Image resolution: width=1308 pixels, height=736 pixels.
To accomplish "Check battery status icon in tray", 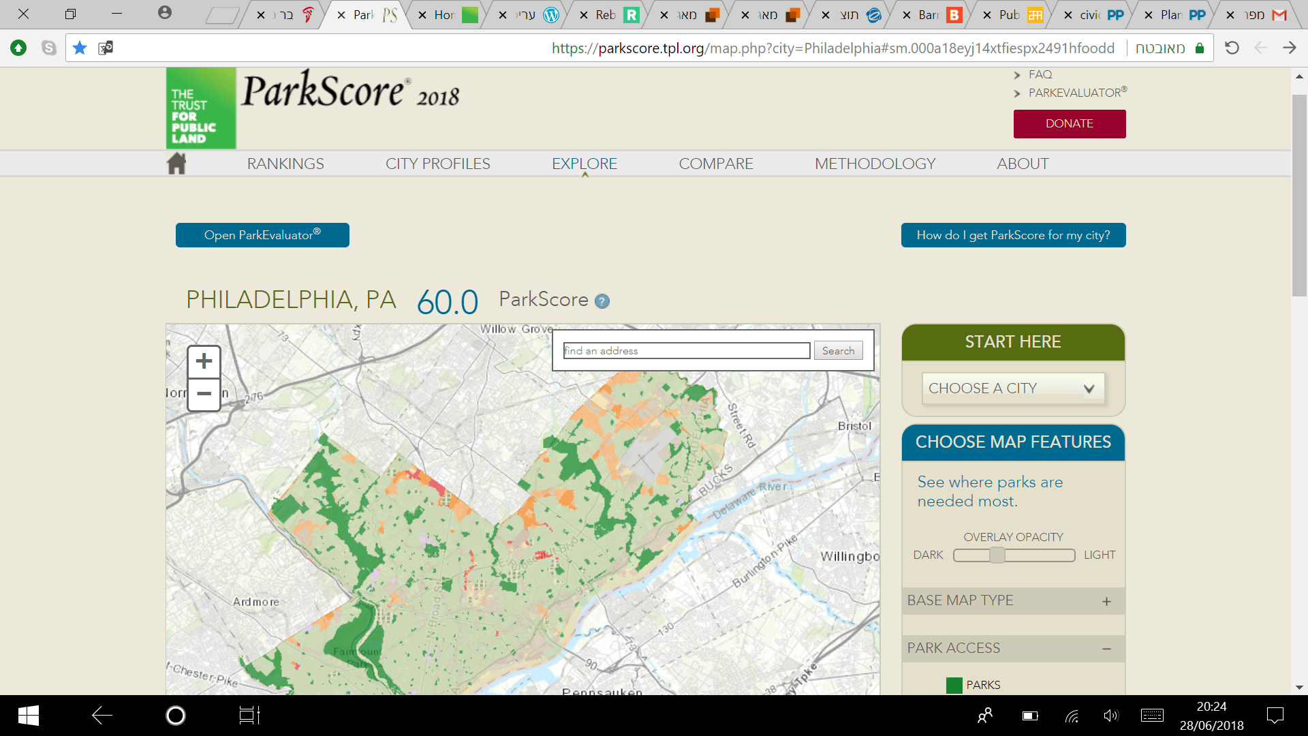I will 1030,716.
